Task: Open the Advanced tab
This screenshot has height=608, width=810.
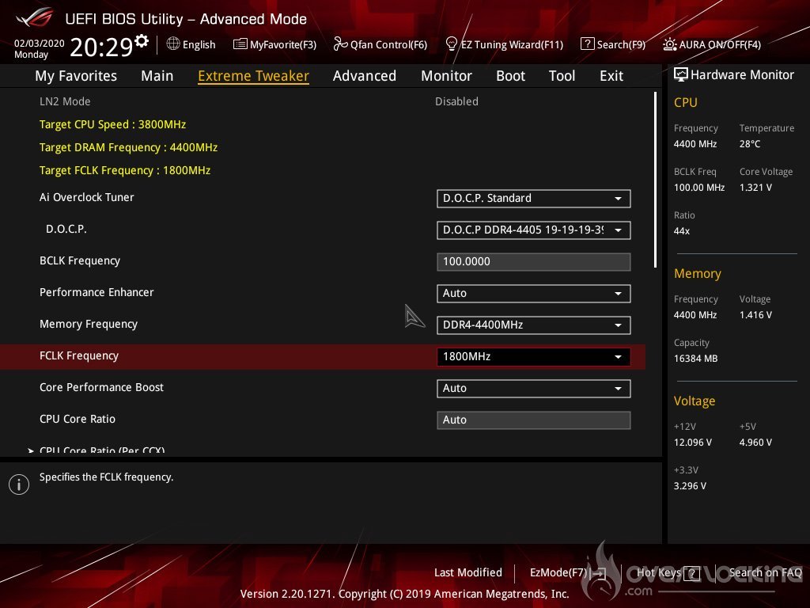Action: coord(365,76)
